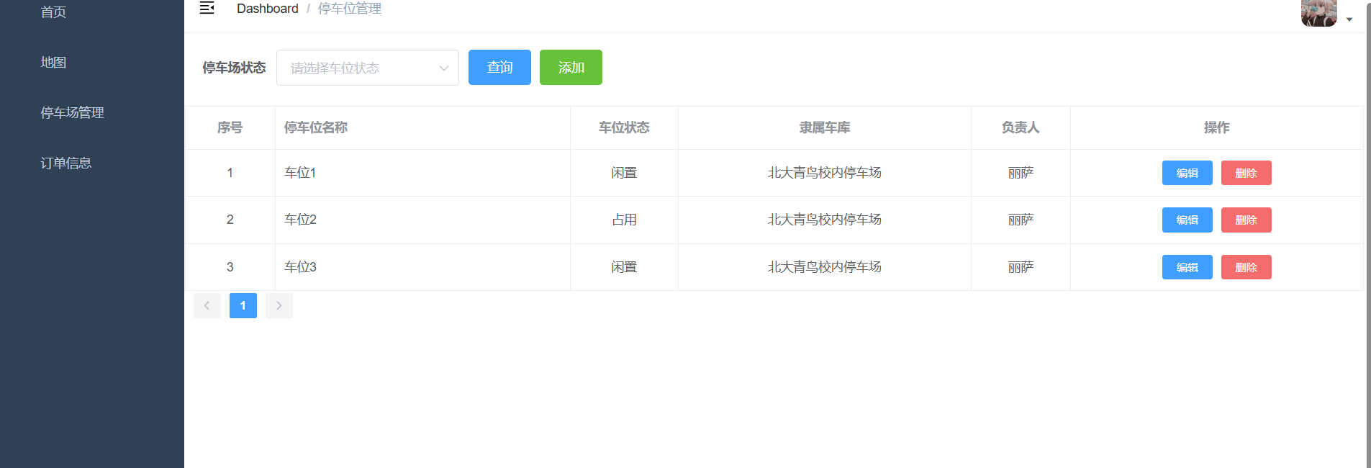
Task: Edit the 车位2 row
Action: (1187, 220)
